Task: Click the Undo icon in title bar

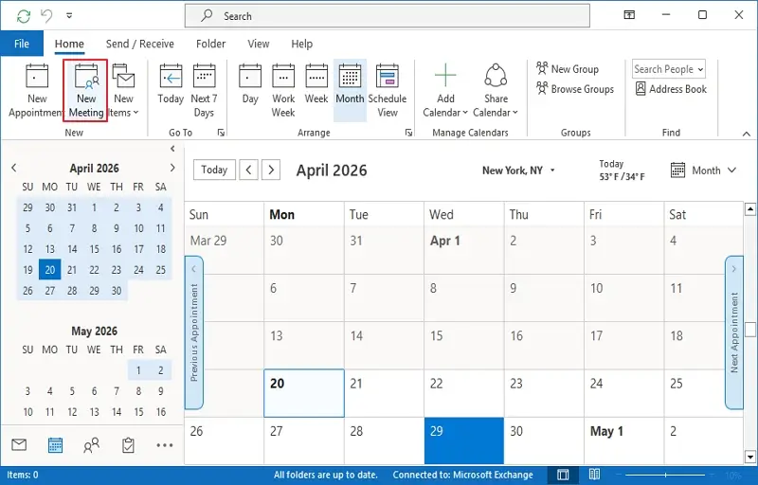Action: pos(46,16)
